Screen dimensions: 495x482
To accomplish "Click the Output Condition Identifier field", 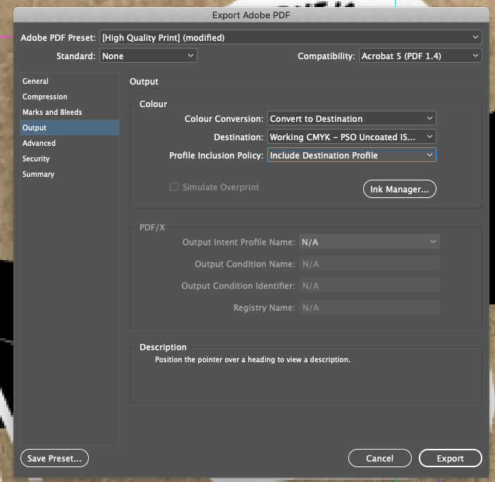I will 369,285.
